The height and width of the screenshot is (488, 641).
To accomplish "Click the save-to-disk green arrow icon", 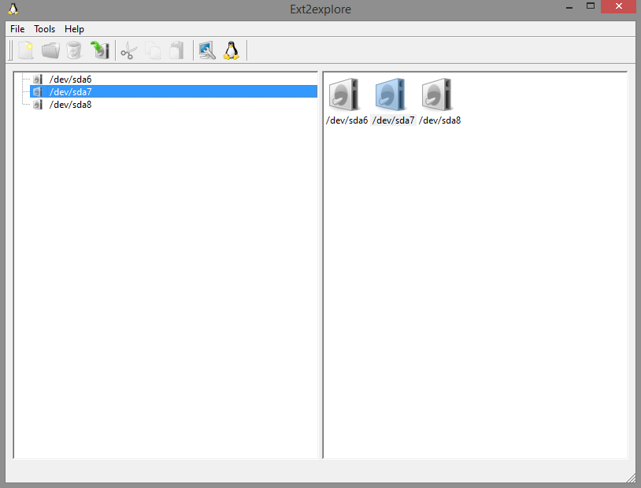I will pyautogui.click(x=100, y=50).
